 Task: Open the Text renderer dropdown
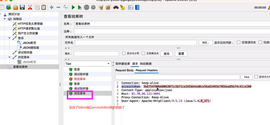pos(88,64)
